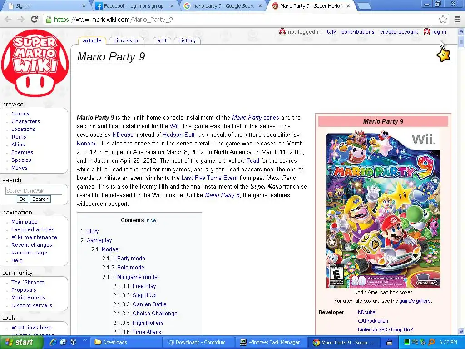Image resolution: width=465 pixels, height=349 pixels.
Task: Select the history wiki tab
Action: (187, 40)
